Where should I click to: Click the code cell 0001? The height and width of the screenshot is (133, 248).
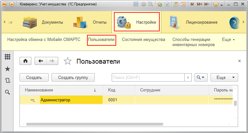pos(119,100)
